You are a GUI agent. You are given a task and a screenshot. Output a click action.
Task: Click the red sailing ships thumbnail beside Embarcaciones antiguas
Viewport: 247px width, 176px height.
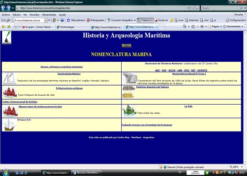click(10, 93)
